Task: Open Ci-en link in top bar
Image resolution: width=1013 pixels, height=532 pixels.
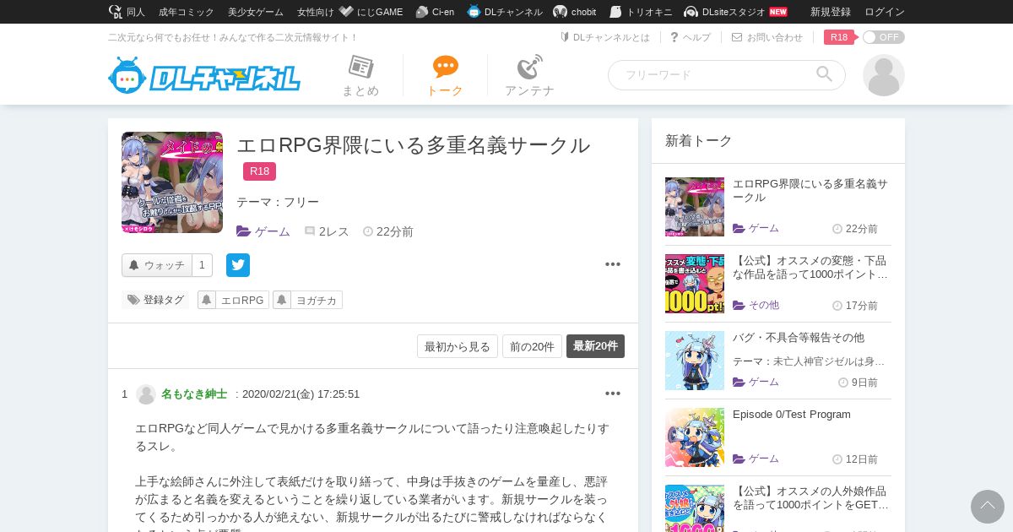Action: [435, 12]
